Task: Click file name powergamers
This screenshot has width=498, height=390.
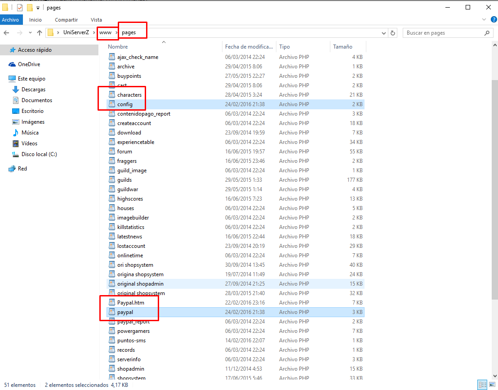Action: tap(133, 331)
